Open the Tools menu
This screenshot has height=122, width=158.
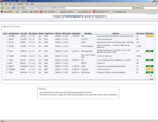click(x=27, y=4)
